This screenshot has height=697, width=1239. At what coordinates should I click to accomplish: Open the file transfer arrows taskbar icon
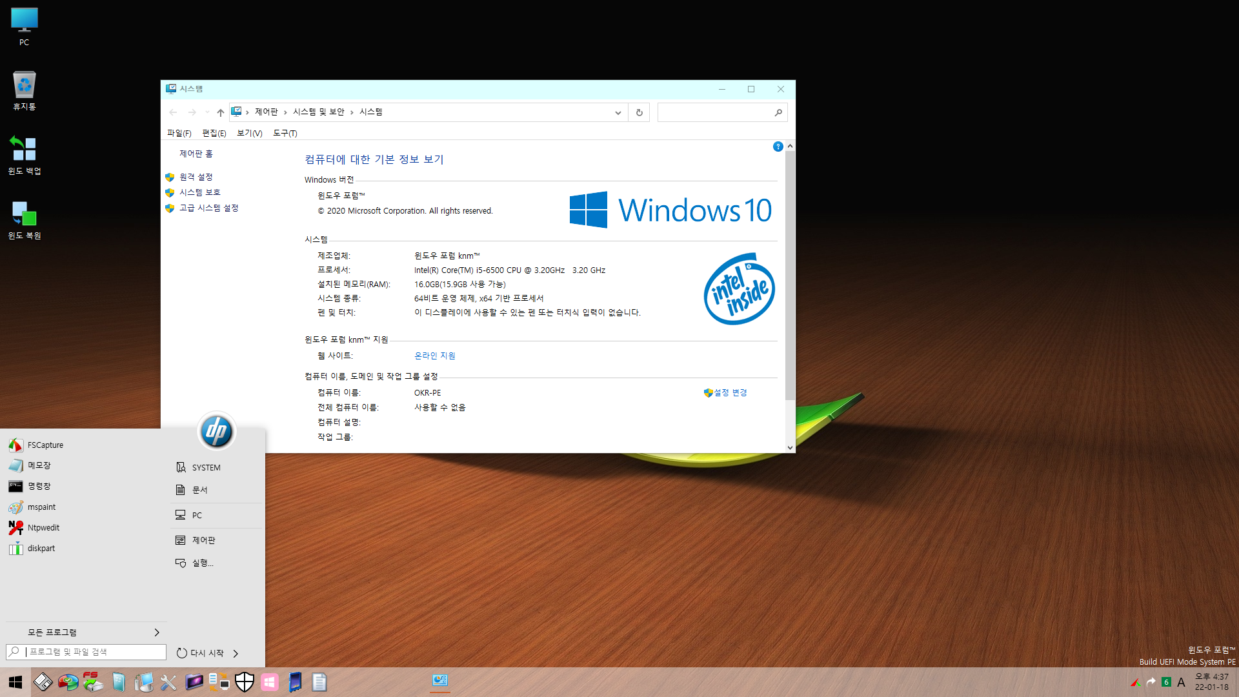click(x=219, y=682)
